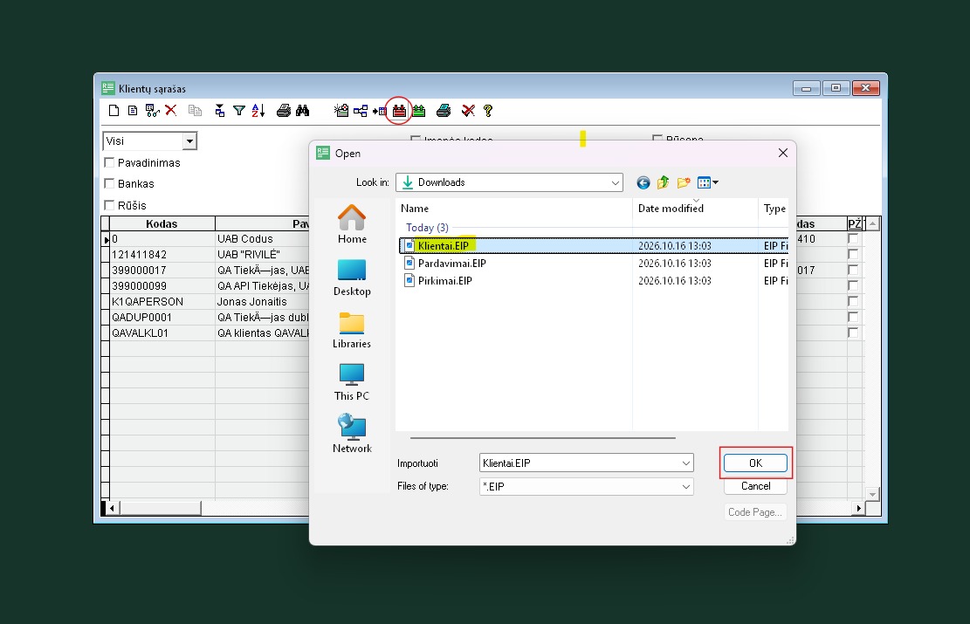The height and width of the screenshot is (624, 970).
Task: Browse Network from the places bar
Action: click(x=352, y=435)
